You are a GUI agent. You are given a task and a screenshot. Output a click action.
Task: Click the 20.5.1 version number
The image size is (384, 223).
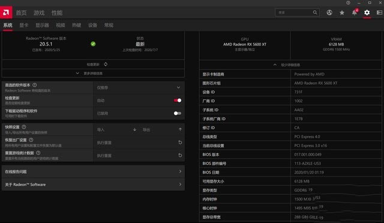coord(46,44)
